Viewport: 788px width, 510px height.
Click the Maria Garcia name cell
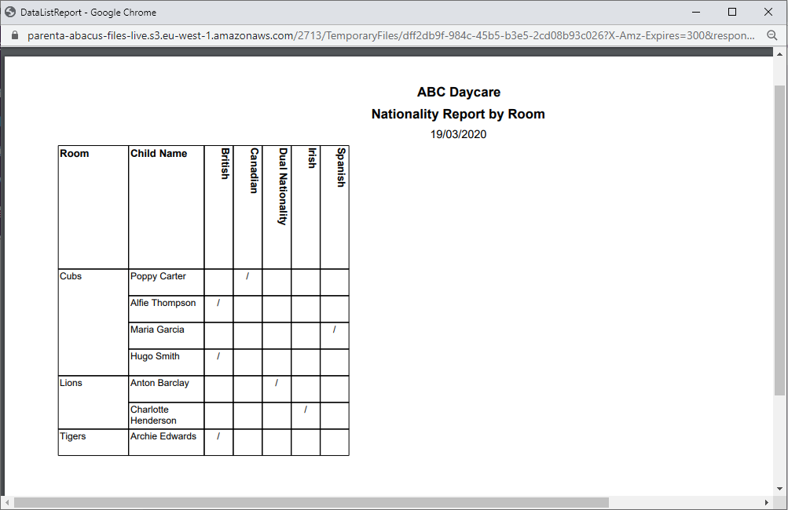click(x=167, y=335)
